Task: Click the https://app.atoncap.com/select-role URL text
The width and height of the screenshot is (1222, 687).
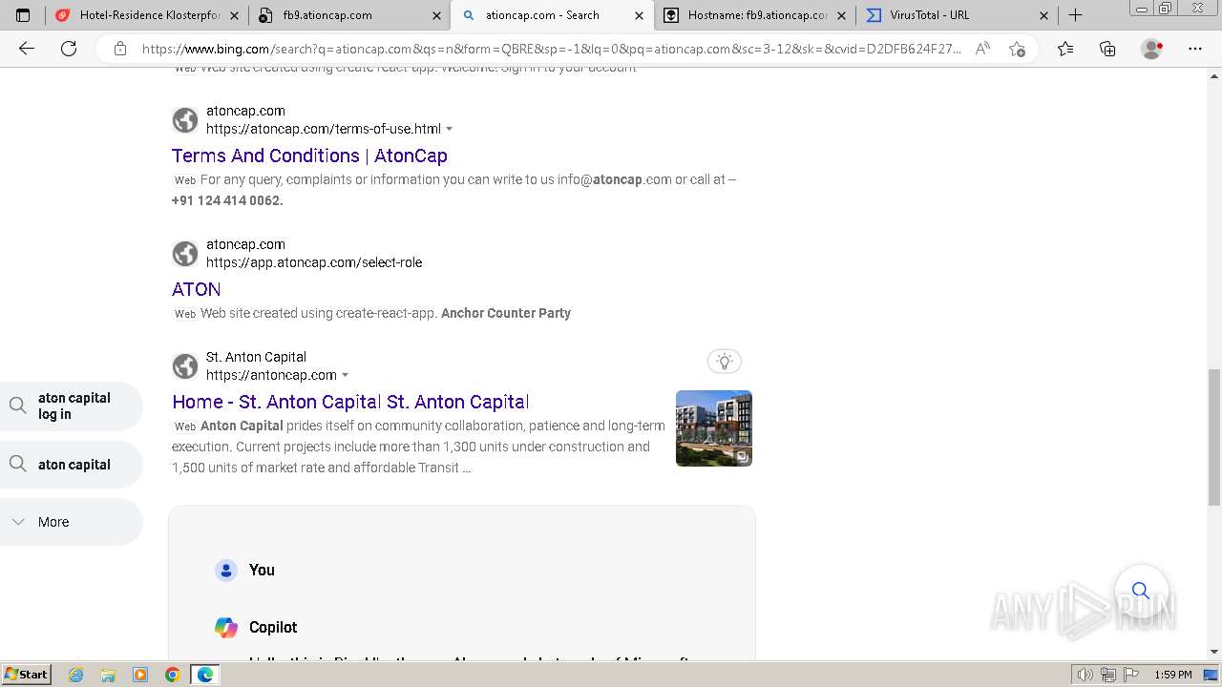Action: (x=314, y=262)
